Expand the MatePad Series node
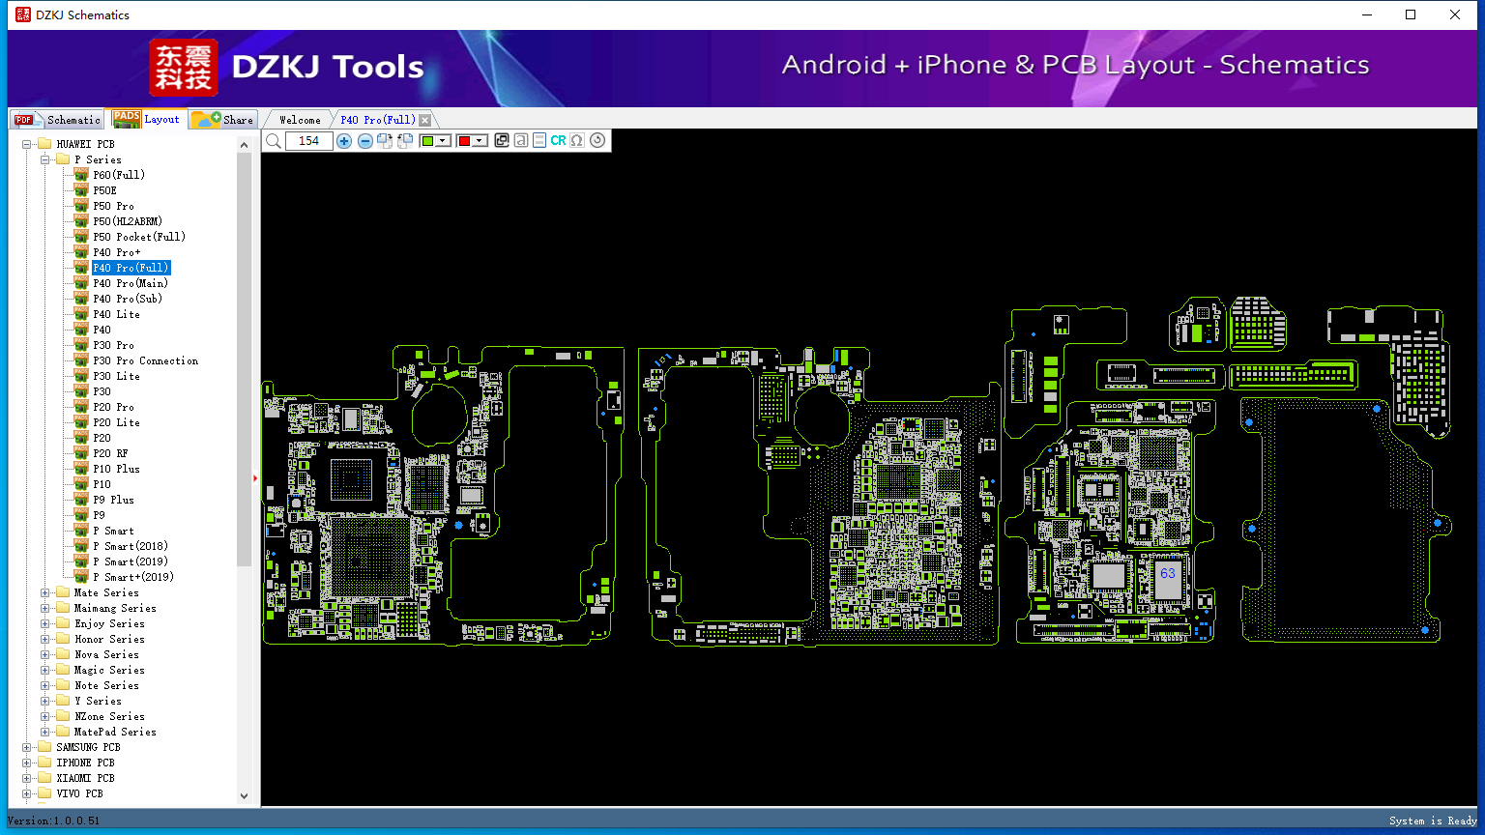Viewport: 1485px width, 835px height. [x=45, y=732]
